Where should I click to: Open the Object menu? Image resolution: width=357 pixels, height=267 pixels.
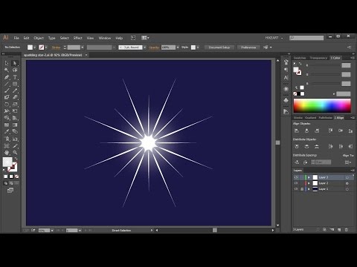click(39, 38)
